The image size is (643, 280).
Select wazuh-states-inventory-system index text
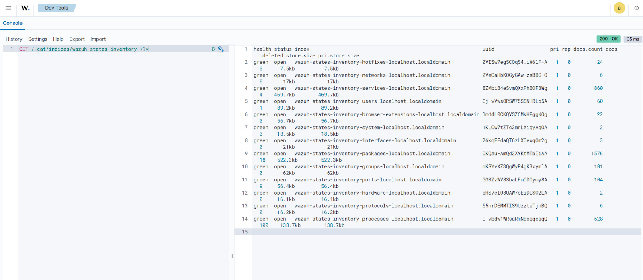(369, 128)
